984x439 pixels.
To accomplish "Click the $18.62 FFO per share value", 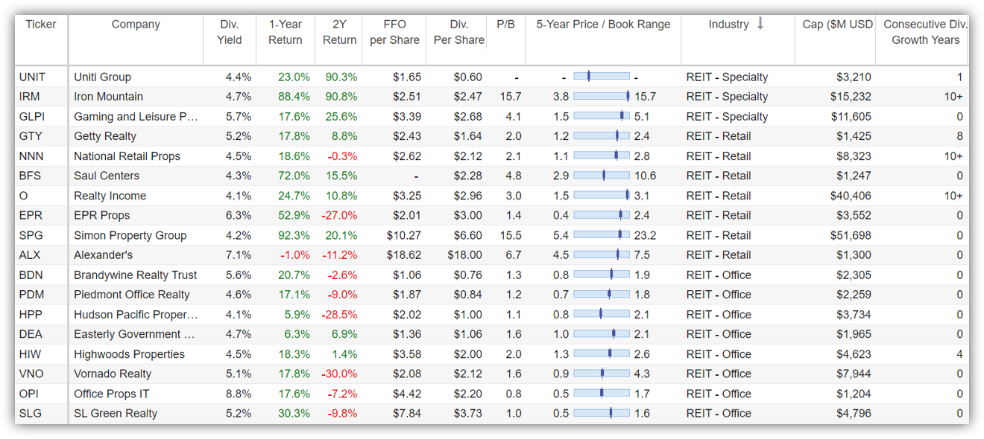I will 404,255.
